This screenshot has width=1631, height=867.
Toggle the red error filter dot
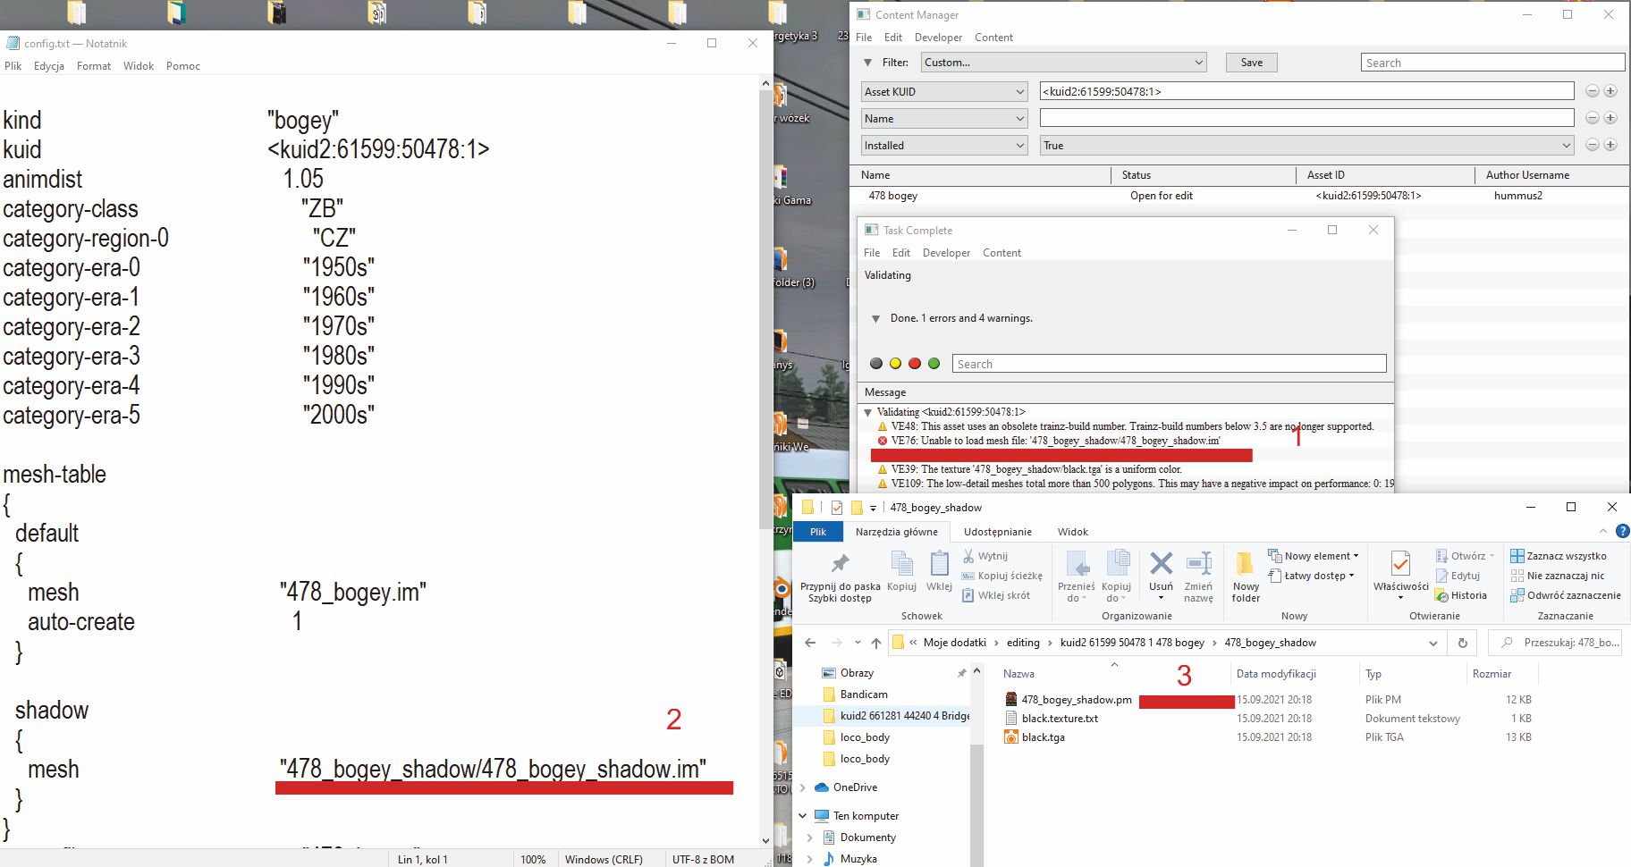click(914, 364)
